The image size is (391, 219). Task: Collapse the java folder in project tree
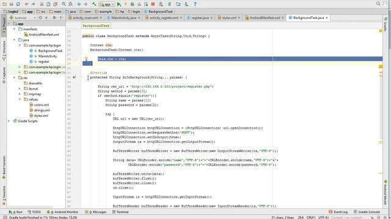pos(14,40)
